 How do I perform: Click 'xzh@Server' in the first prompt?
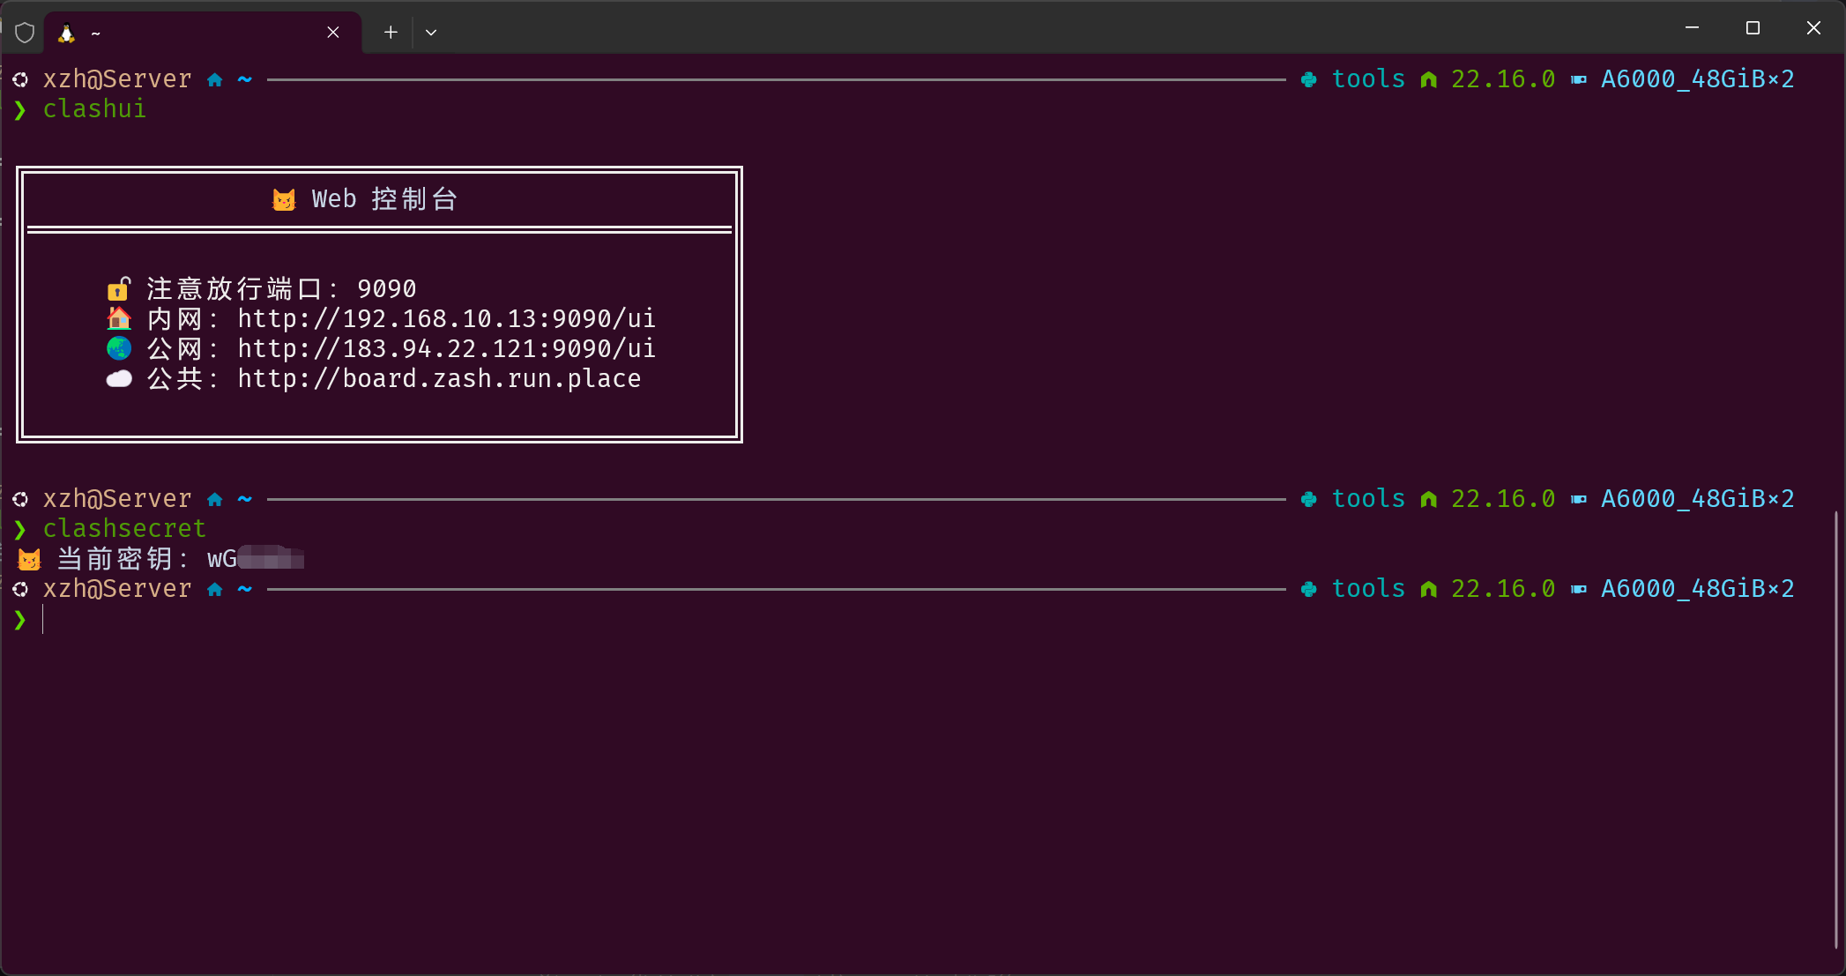coord(117,78)
